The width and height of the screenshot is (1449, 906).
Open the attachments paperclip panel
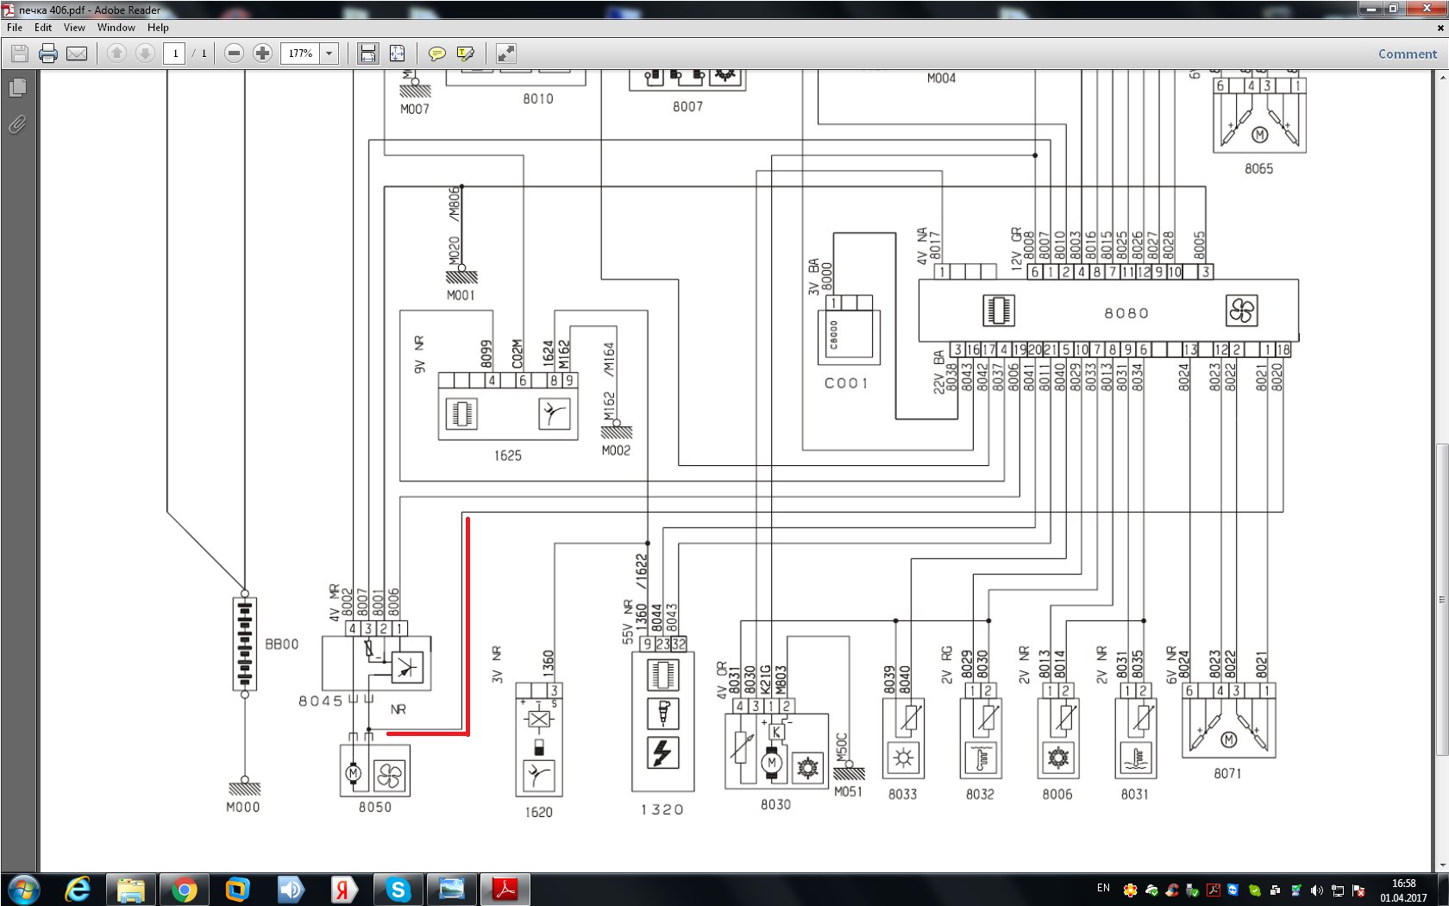click(17, 125)
